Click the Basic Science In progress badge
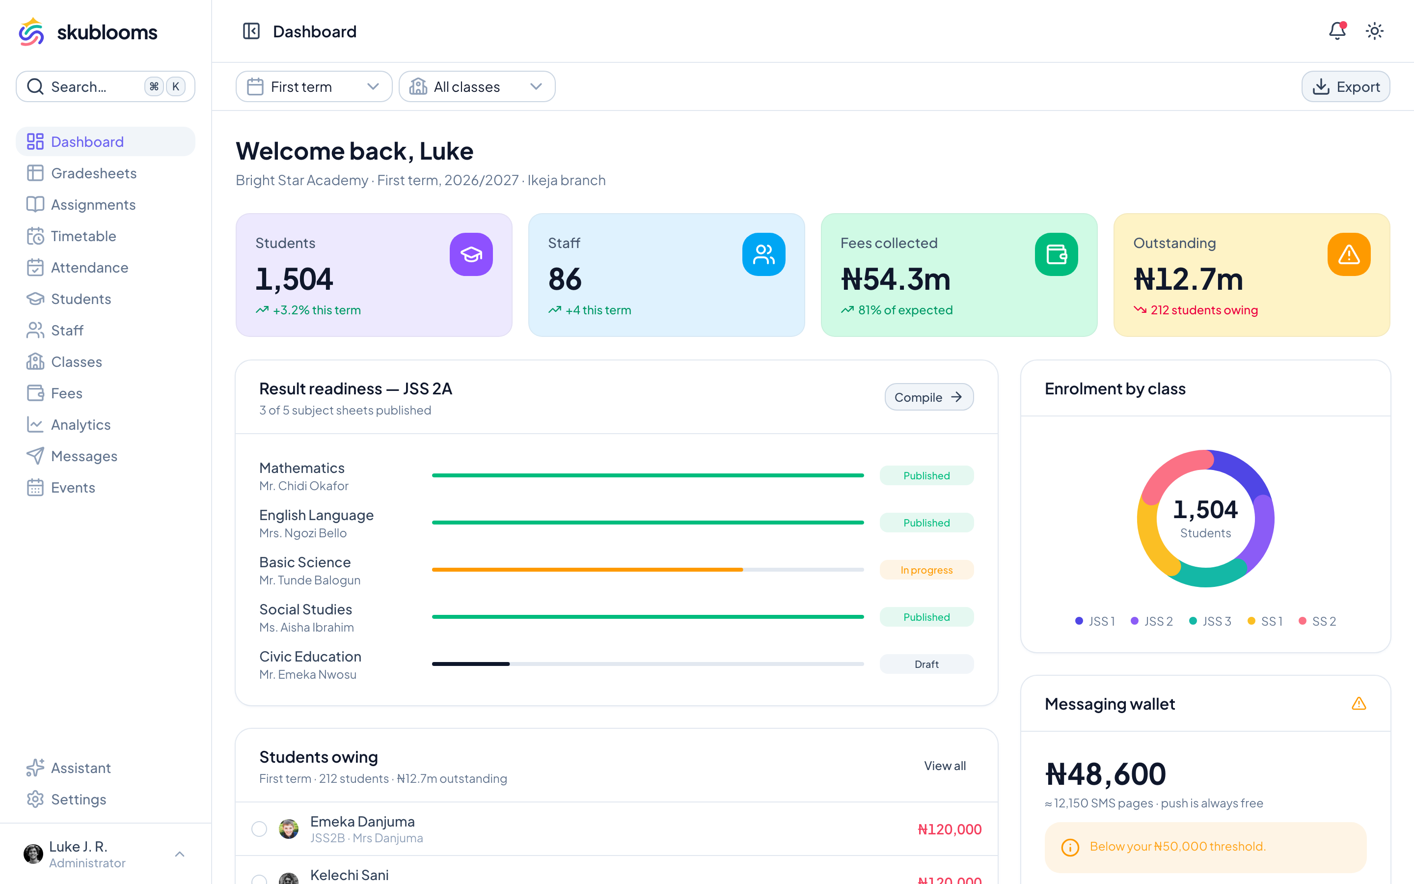This screenshot has width=1414, height=884. click(926, 570)
